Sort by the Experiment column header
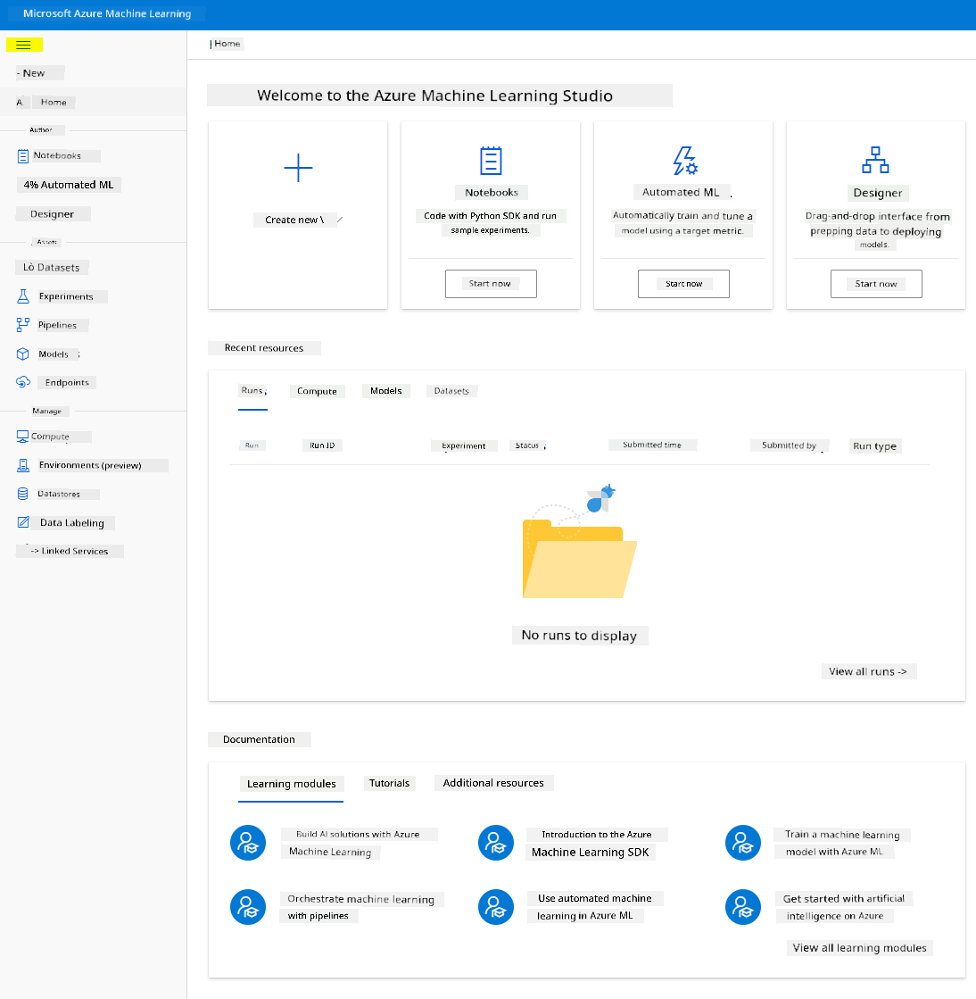976x999 pixels. 464,445
